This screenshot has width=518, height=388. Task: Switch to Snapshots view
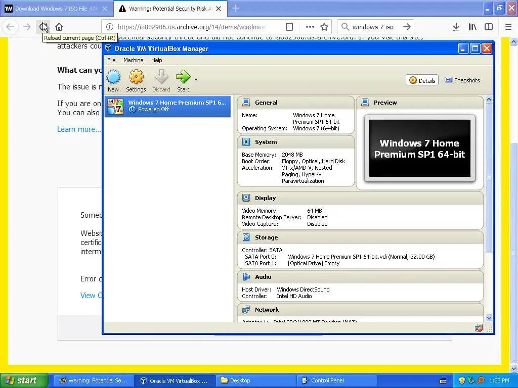[462, 80]
